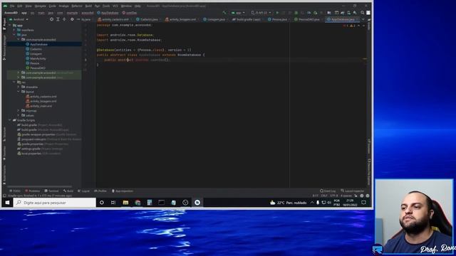Open the Build menu
Viewport: 456px width, 256px height.
coord(88,6)
